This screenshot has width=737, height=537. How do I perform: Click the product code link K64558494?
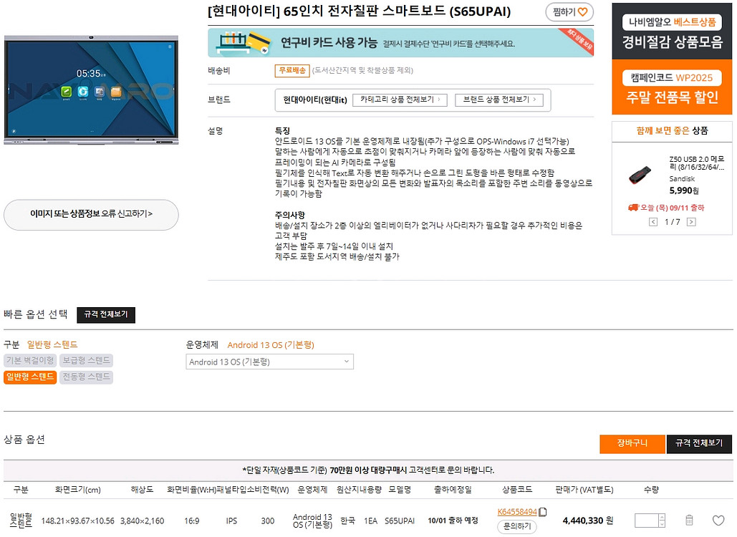[x=516, y=512]
